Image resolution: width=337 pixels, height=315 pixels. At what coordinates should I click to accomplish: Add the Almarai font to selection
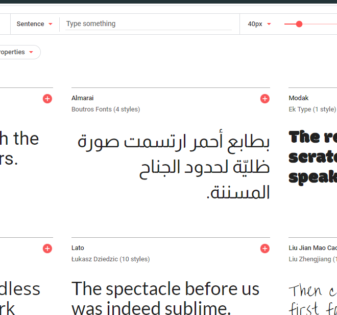coord(265,99)
